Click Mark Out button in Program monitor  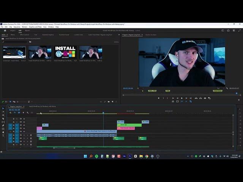click(x=167, y=98)
